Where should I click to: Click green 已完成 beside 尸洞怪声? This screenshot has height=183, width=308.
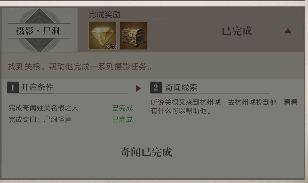pyautogui.click(x=122, y=120)
